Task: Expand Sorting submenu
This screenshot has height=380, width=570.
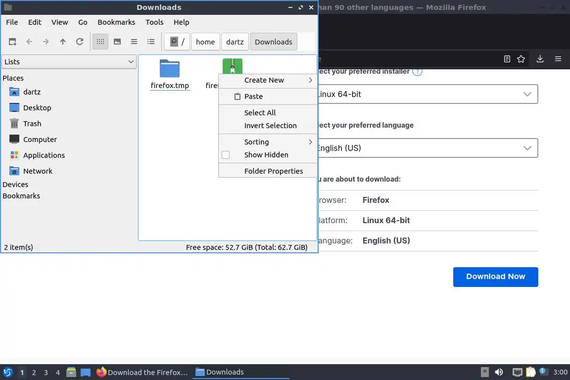Action: pyautogui.click(x=268, y=142)
